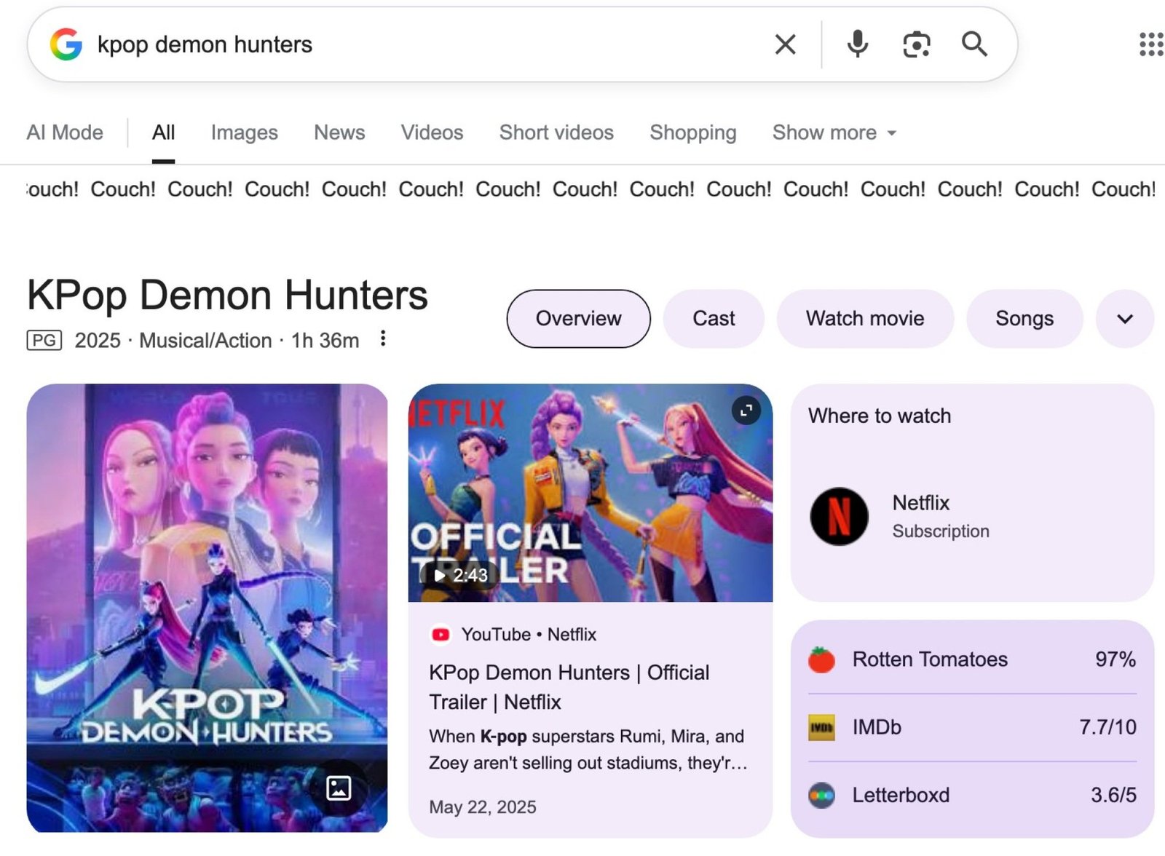Open Google Lens image search icon
The width and height of the screenshot is (1165, 856).
click(916, 44)
